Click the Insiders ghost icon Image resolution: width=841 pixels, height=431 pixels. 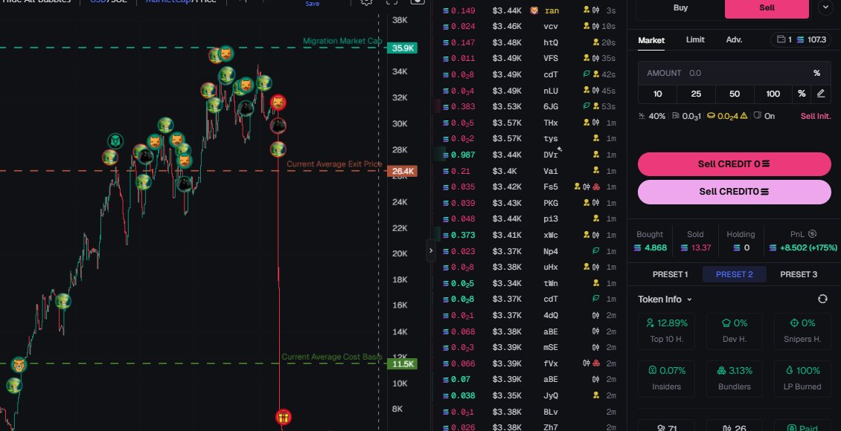[x=652, y=370]
